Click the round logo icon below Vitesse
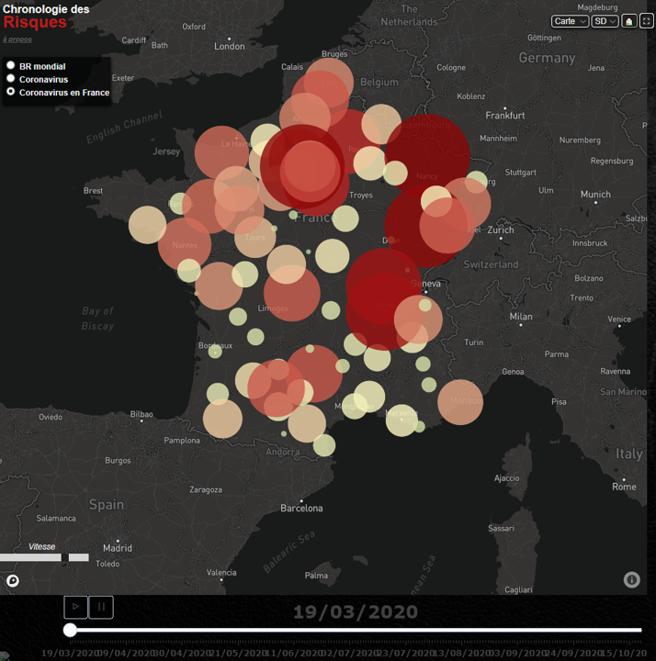 (x=13, y=580)
